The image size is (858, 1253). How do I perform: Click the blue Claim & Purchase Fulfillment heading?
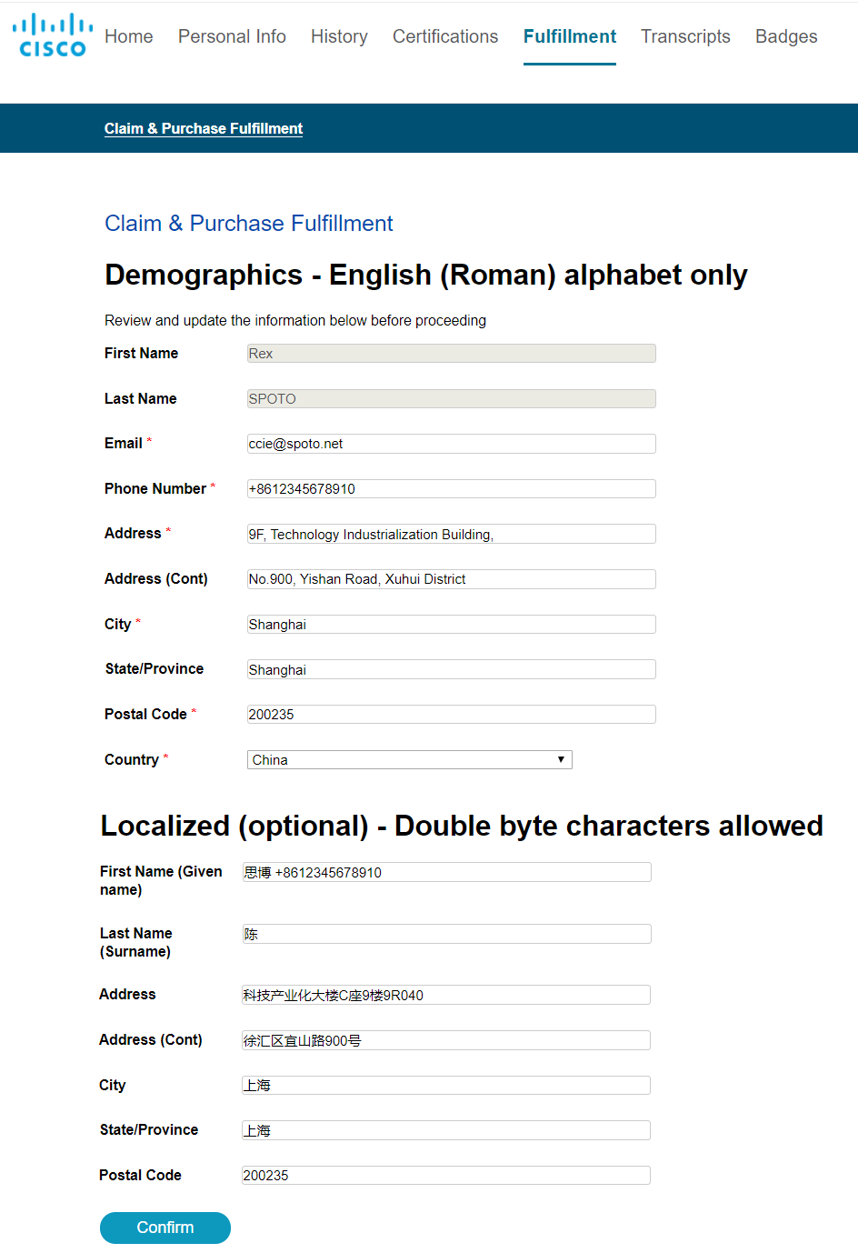click(249, 224)
